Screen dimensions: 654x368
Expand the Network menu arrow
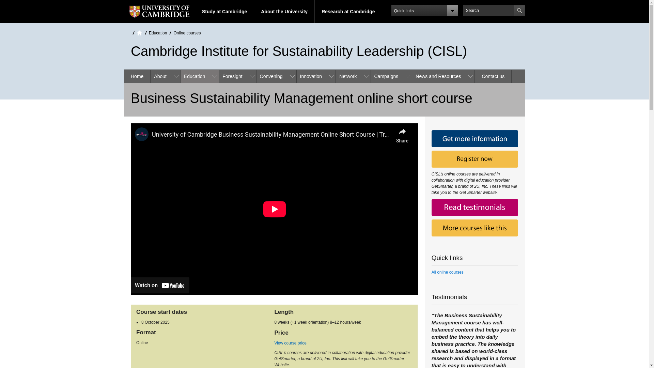pos(367,76)
